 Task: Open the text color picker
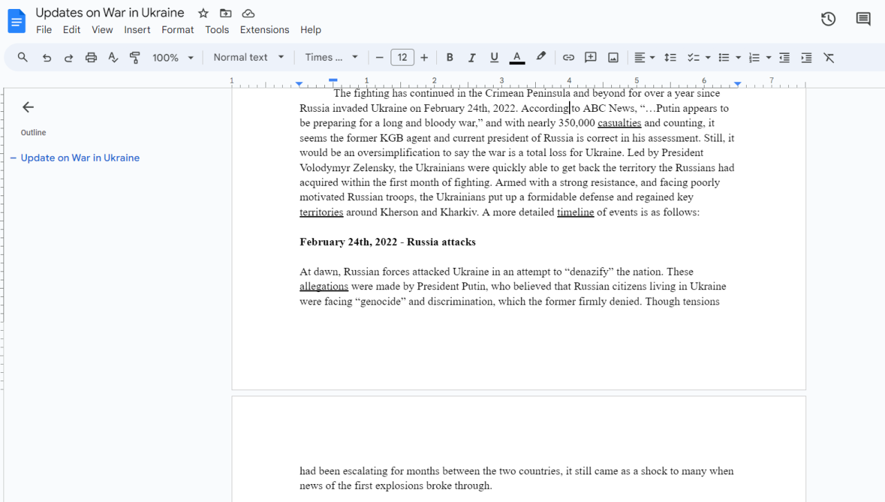[516, 58]
